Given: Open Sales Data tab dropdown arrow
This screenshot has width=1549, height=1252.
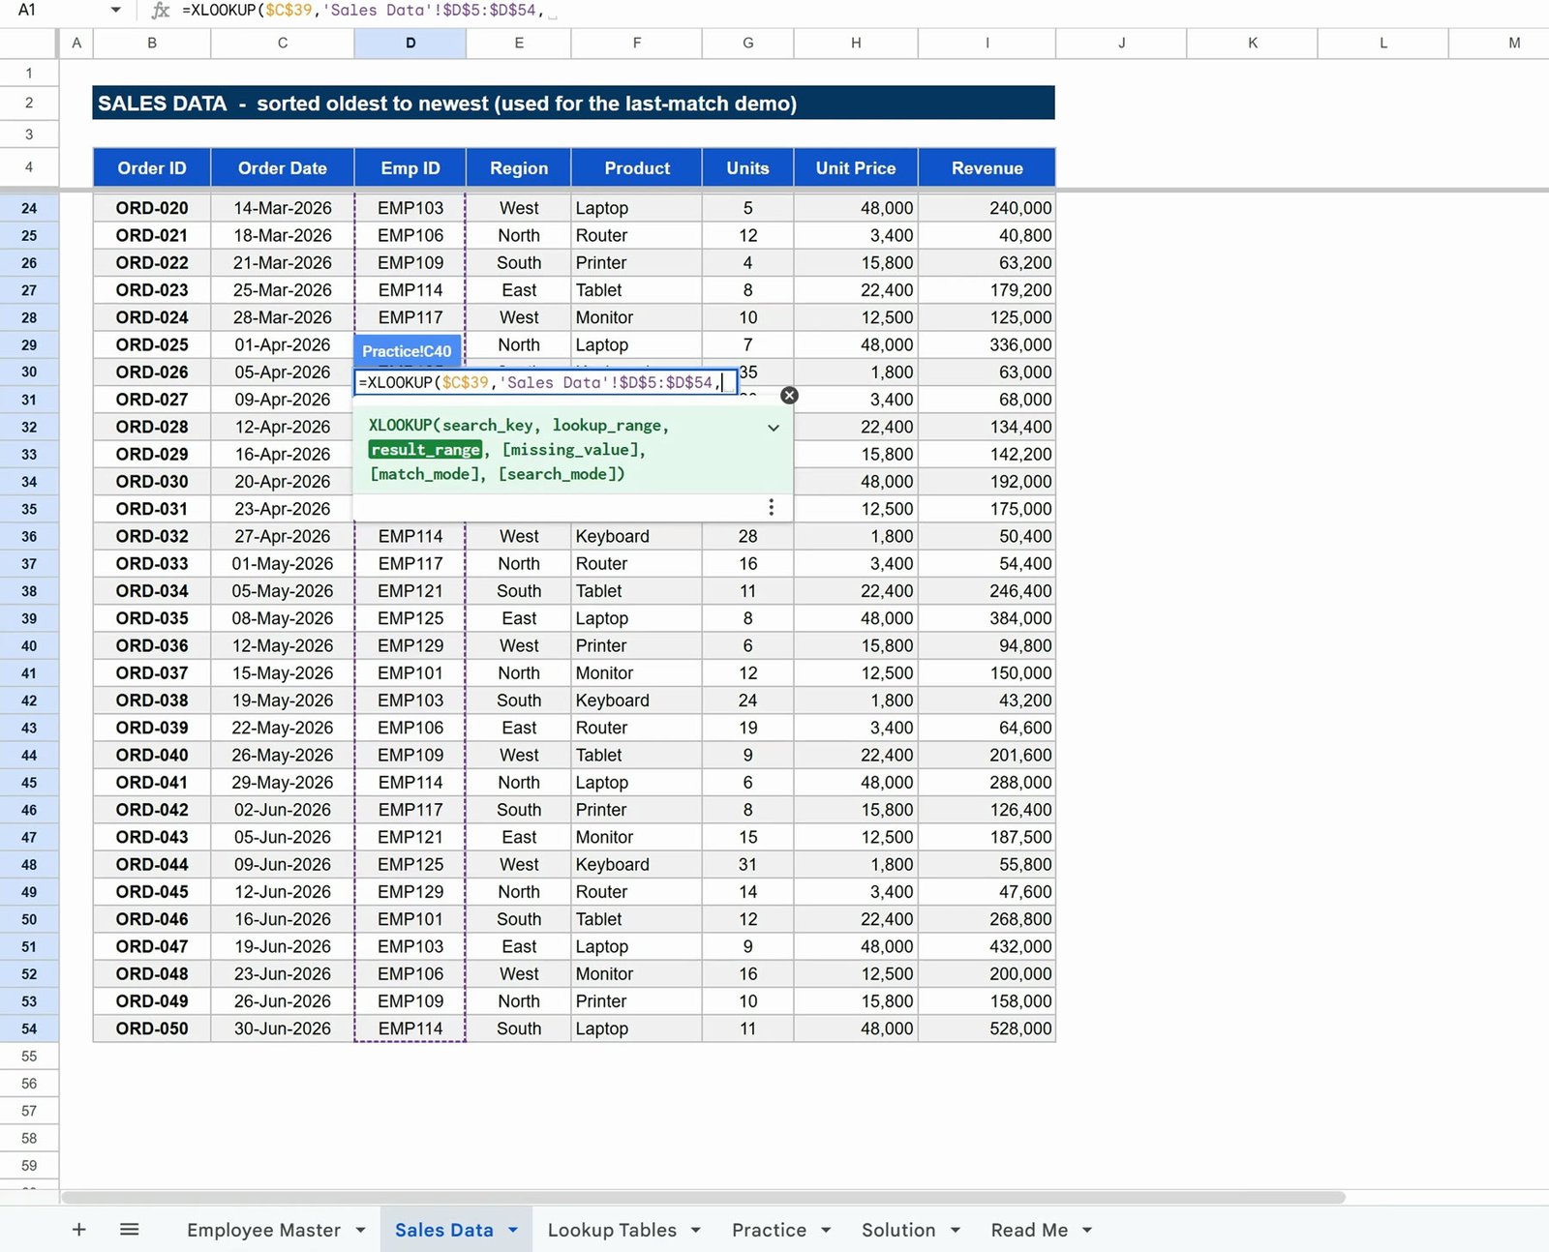Looking at the screenshot, I should [x=513, y=1230].
